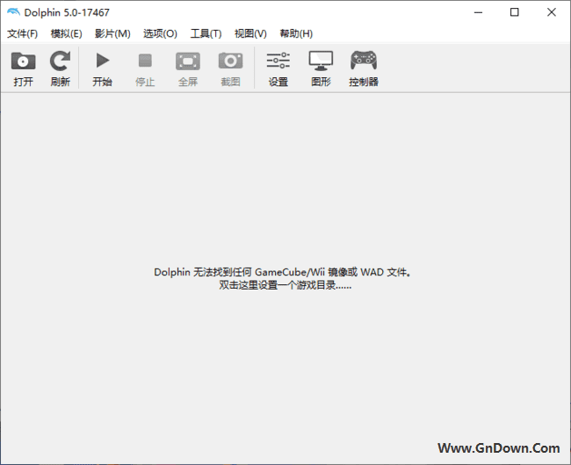Screen dimensions: 571x465
Task: Expand the 视图(V) menu
Action: click(x=250, y=33)
